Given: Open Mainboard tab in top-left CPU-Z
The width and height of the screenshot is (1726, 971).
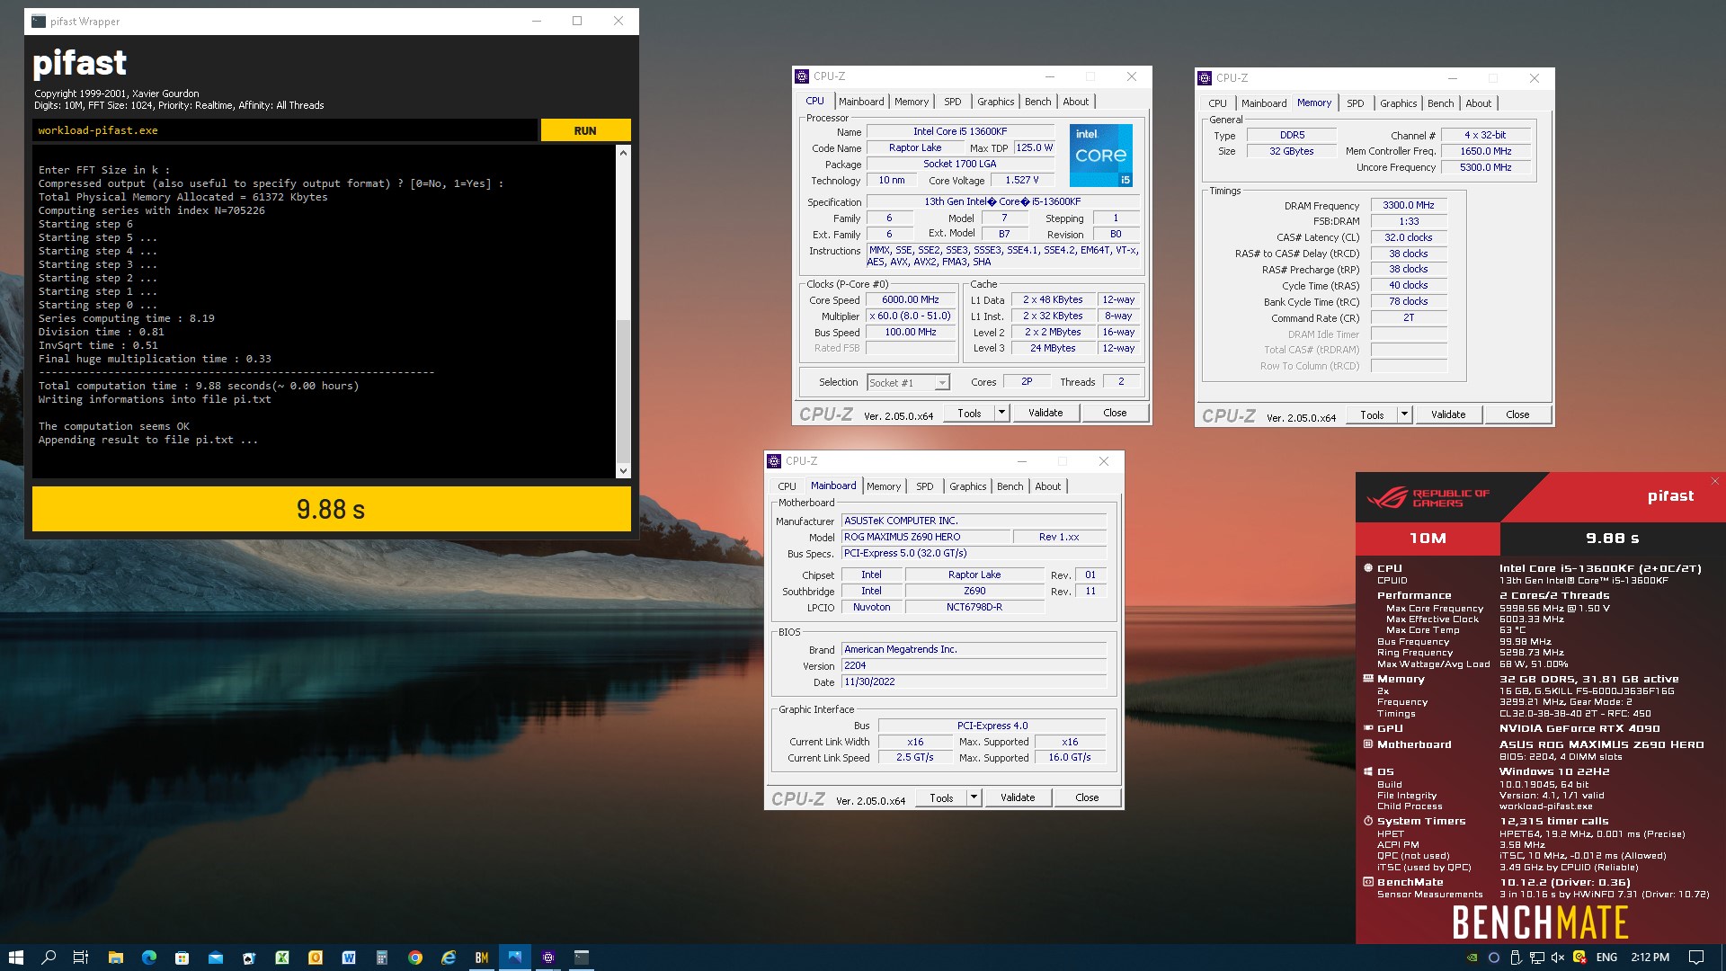Looking at the screenshot, I should tap(861, 102).
